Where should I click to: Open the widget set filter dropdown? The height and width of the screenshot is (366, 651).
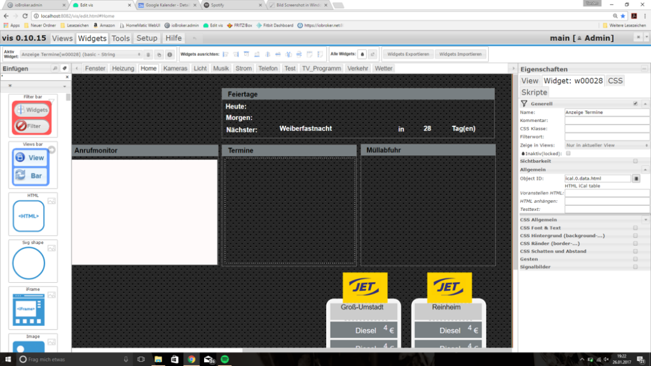36,86
